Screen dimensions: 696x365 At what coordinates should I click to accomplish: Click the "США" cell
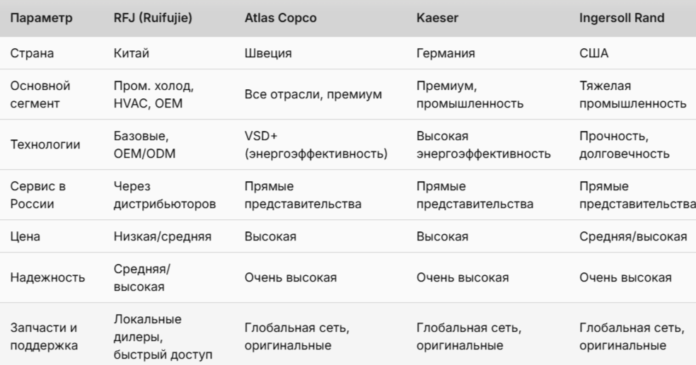click(x=593, y=53)
